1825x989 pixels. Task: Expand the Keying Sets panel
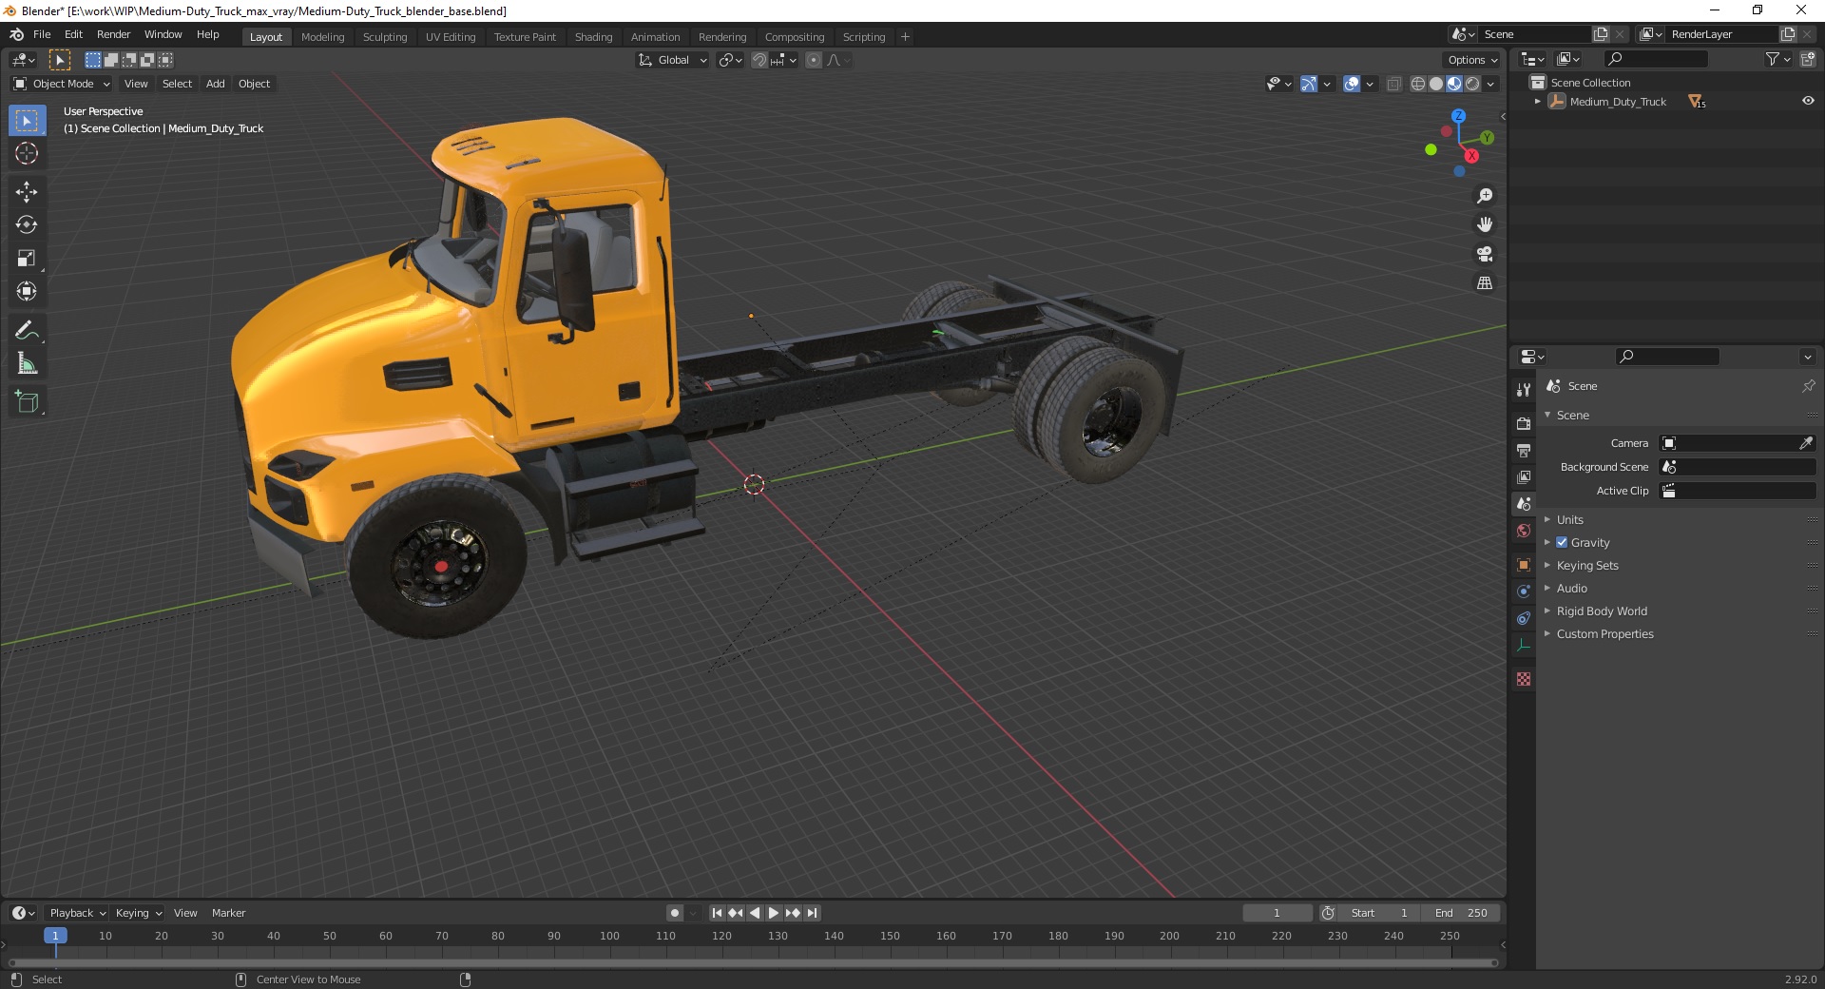(1587, 565)
